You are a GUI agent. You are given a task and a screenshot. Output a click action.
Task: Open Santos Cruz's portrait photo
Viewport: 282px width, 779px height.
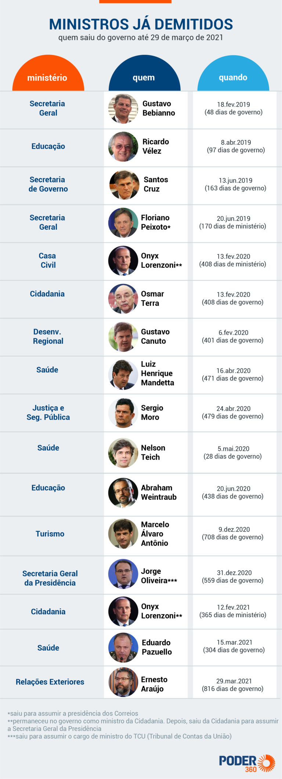click(x=124, y=185)
